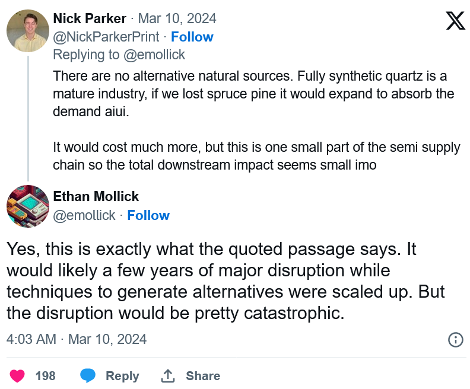Screen dimensions: 470x389
Task: Click the share upload arrow icon
Action: pos(168,376)
